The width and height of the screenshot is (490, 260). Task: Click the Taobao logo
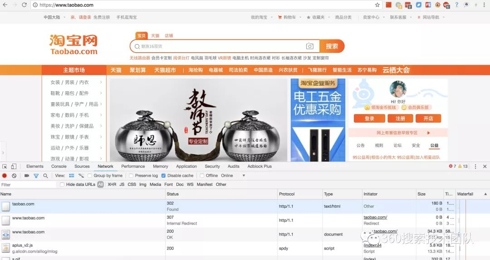click(73, 45)
